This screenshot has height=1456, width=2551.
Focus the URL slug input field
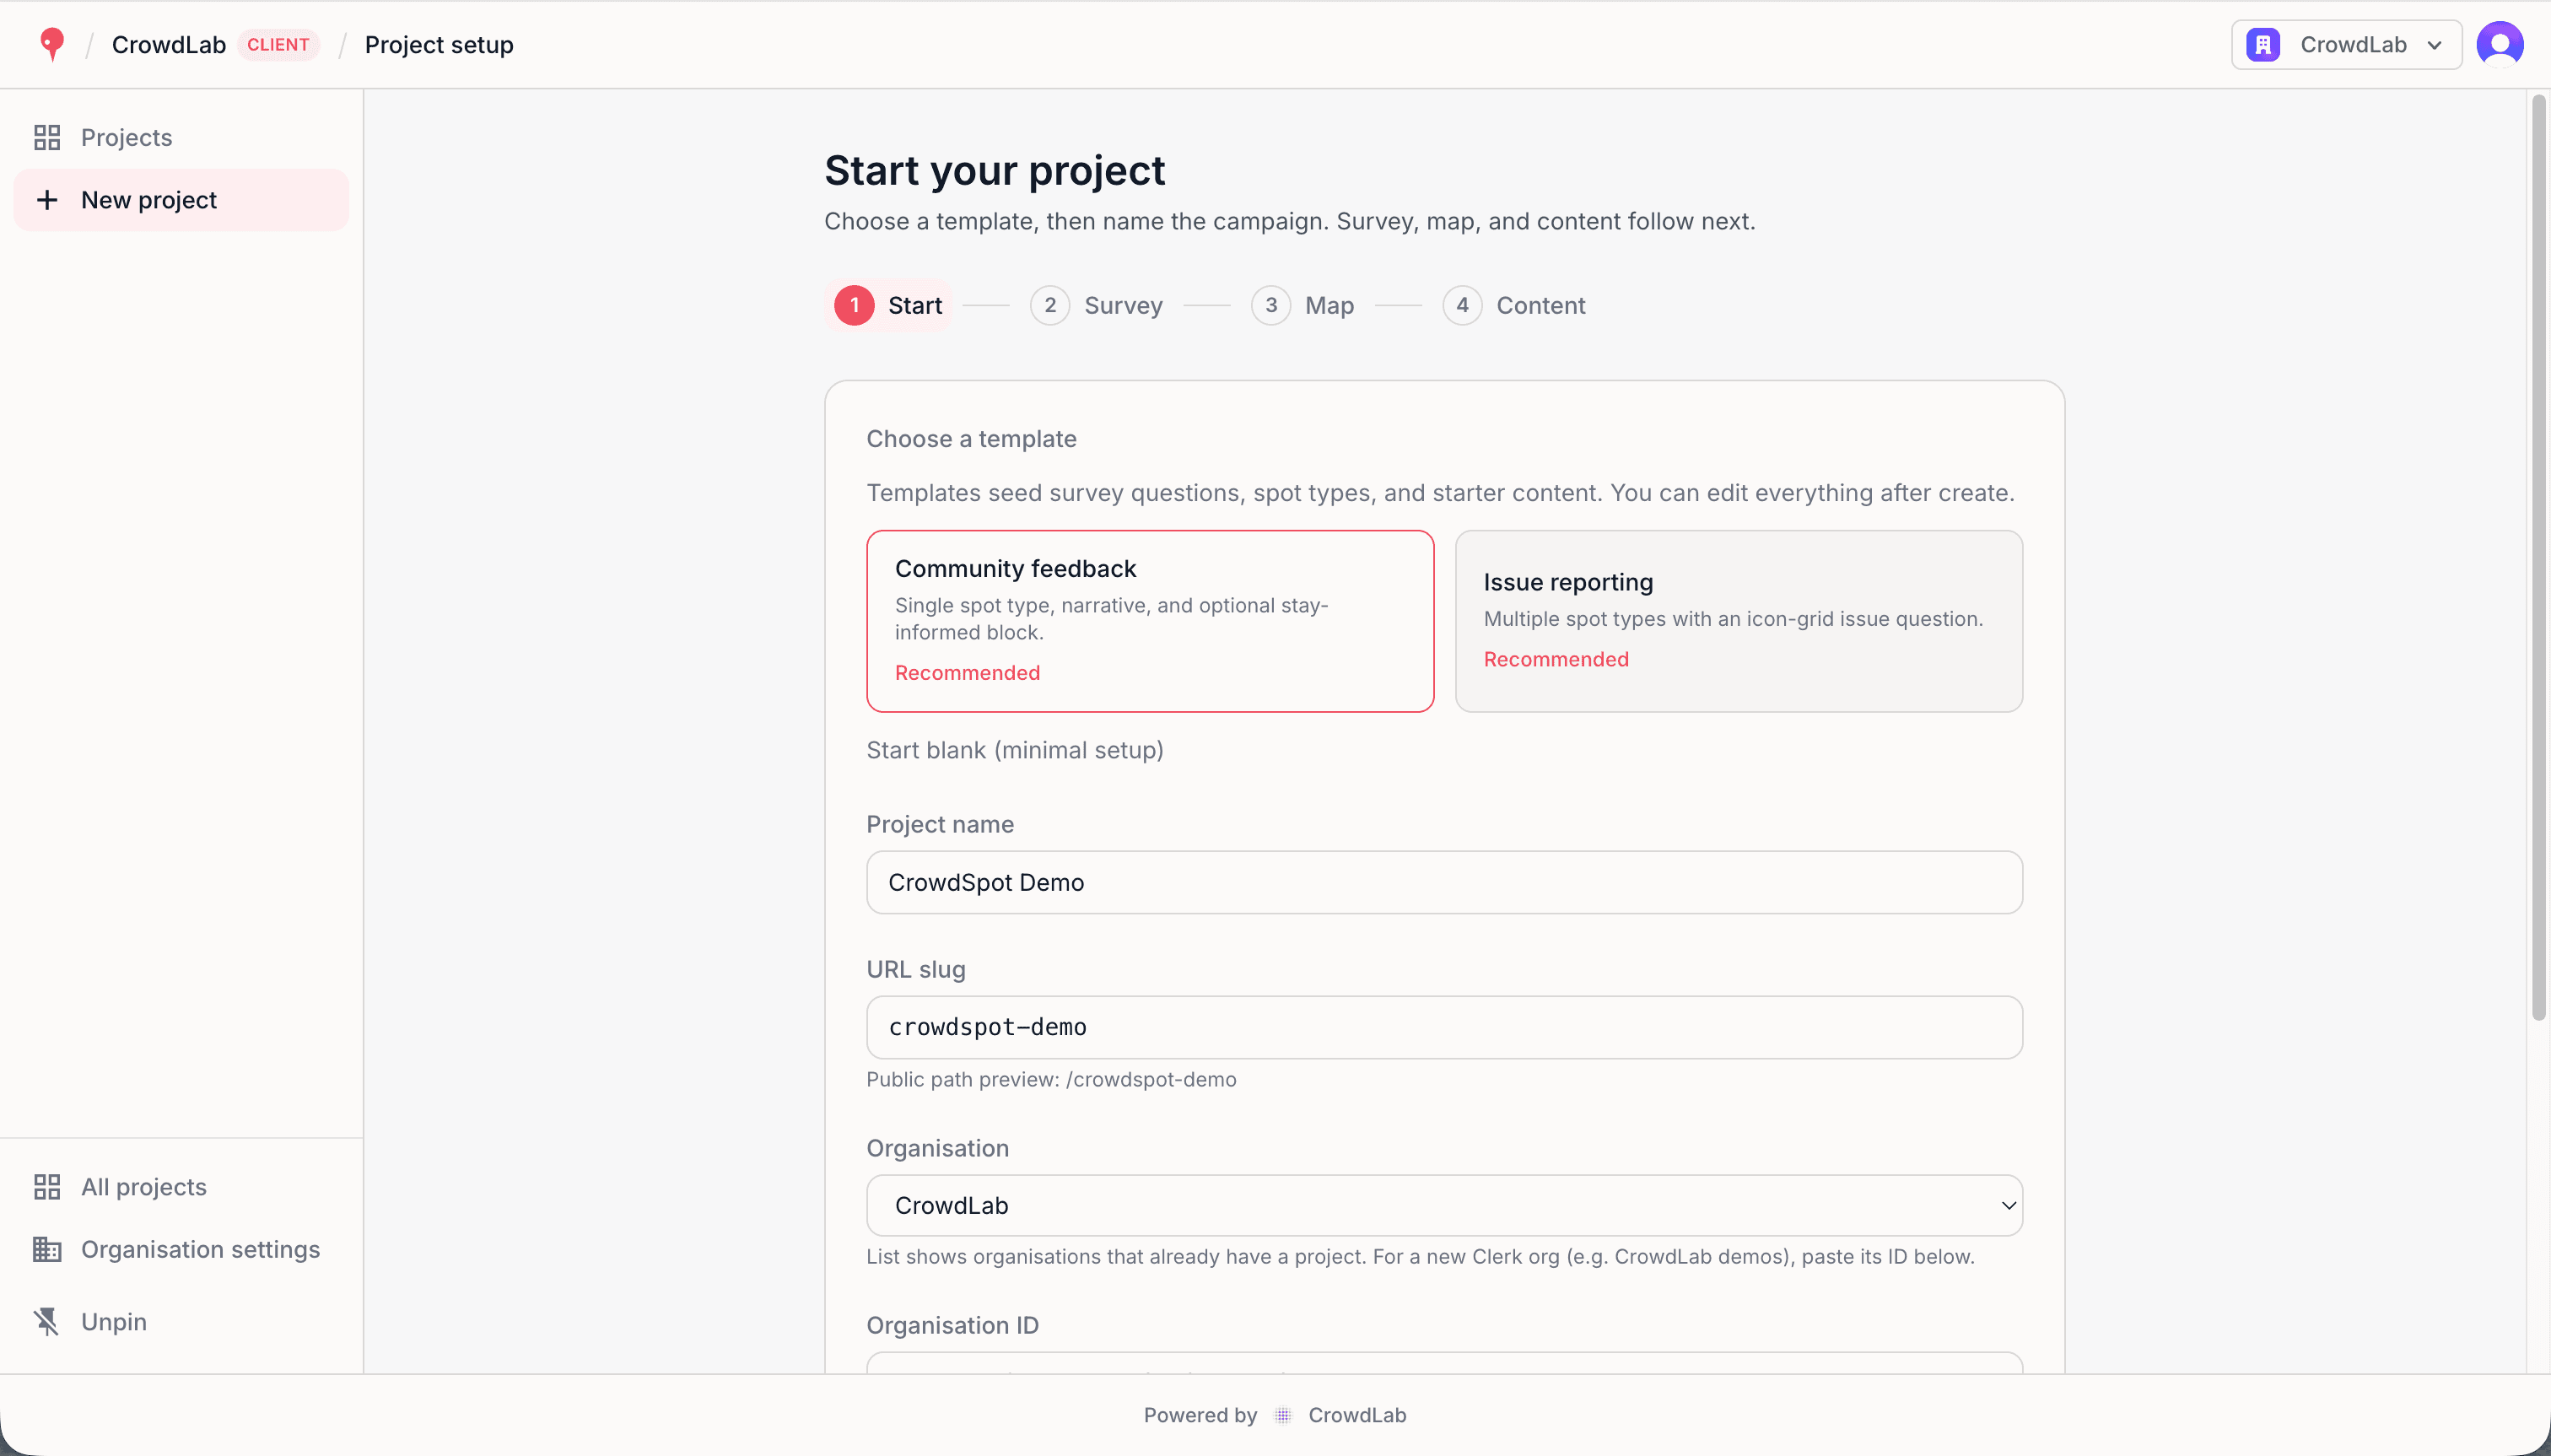(x=1444, y=1027)
